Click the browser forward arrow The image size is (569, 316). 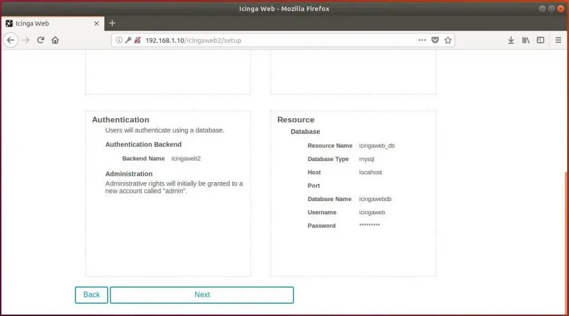pyautogui.click(x=26, y=41)
